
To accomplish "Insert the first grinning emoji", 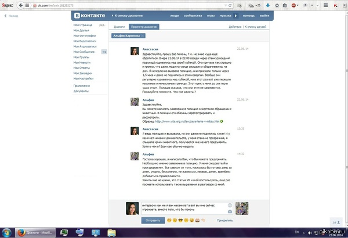I will pos(169,220).
